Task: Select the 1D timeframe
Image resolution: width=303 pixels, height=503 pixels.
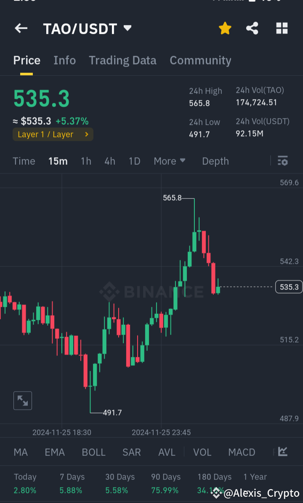Action: pyautogui.click(x=134, y=161)
